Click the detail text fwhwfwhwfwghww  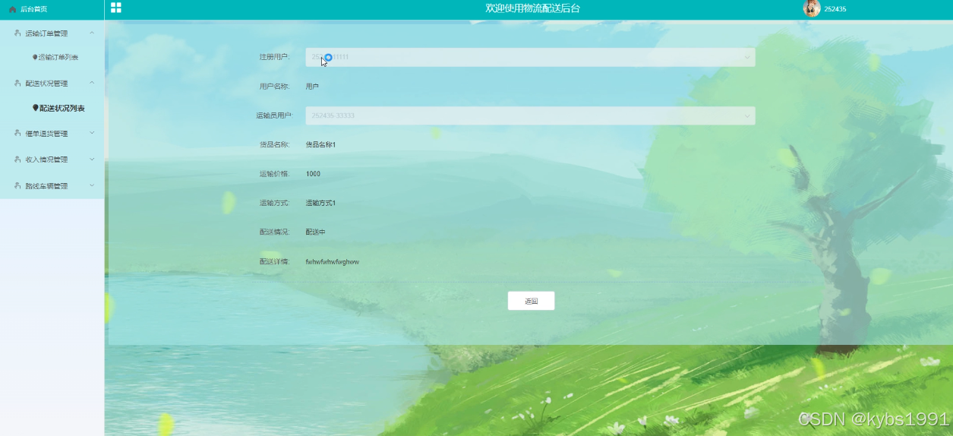tap(332, 261)
